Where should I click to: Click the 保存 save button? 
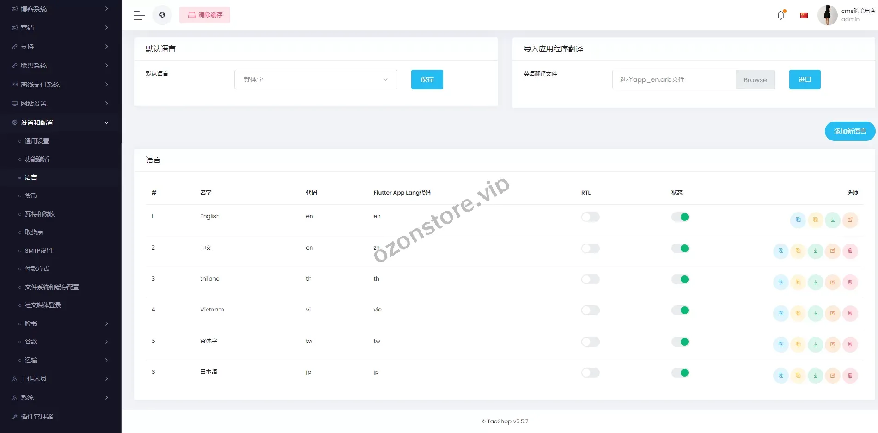pos(427,79)
